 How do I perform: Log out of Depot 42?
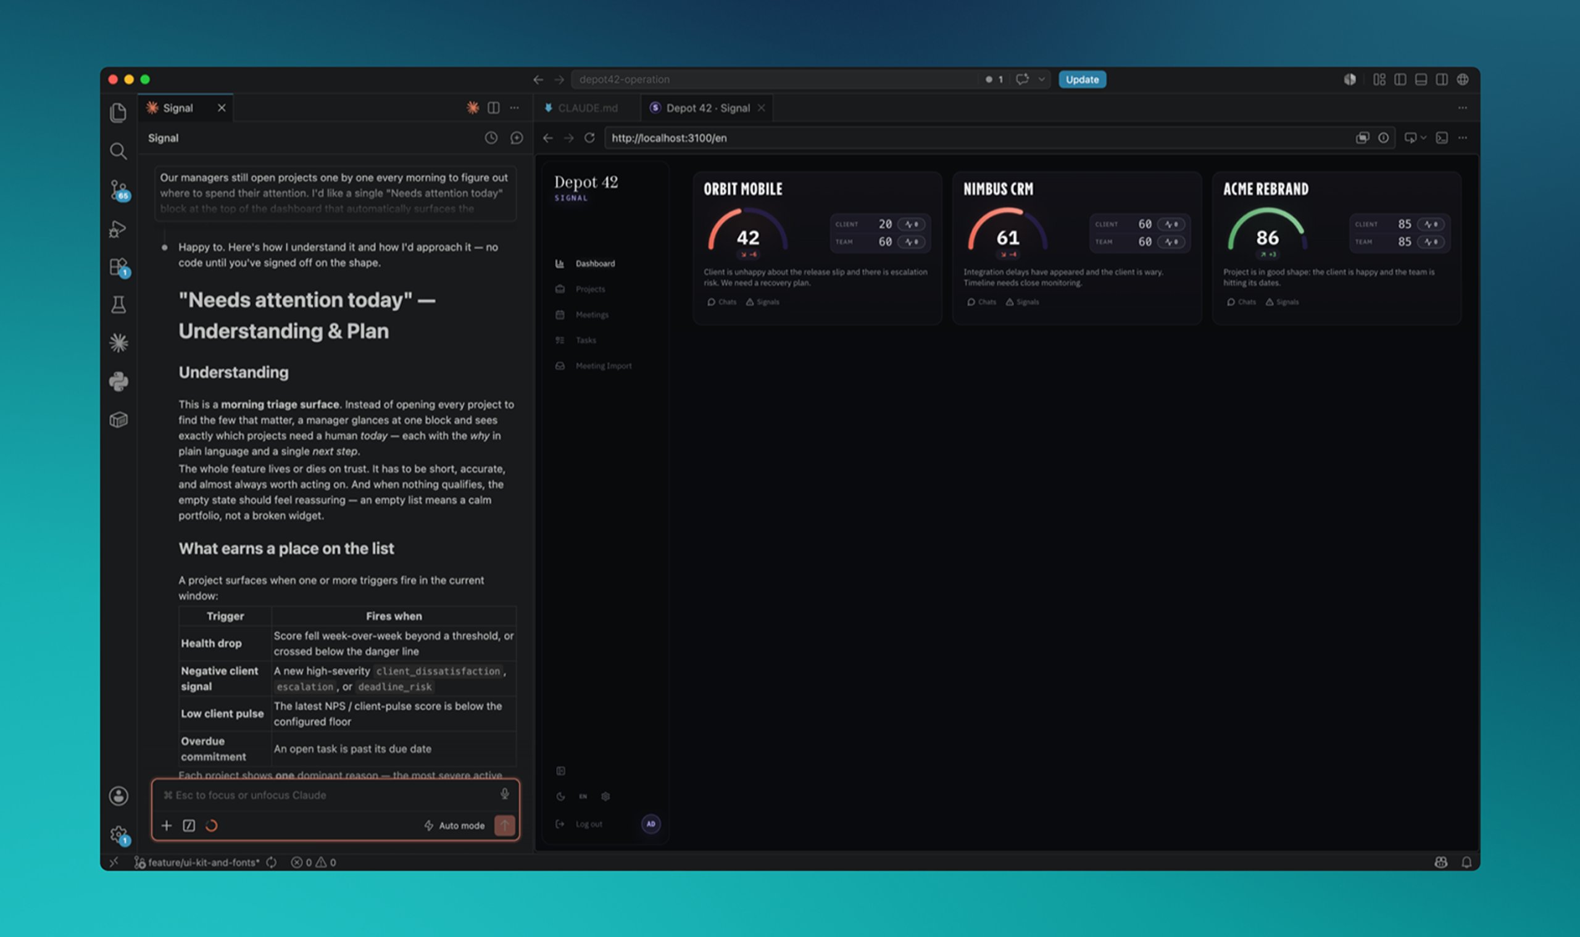[x=580, y=824]
